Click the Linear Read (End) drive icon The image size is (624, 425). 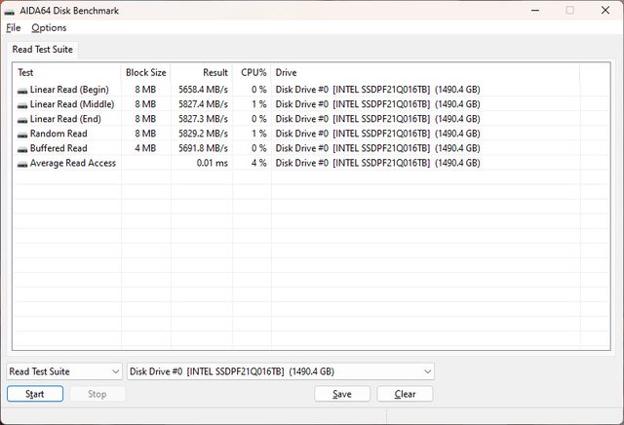click(x=22, y=119)
